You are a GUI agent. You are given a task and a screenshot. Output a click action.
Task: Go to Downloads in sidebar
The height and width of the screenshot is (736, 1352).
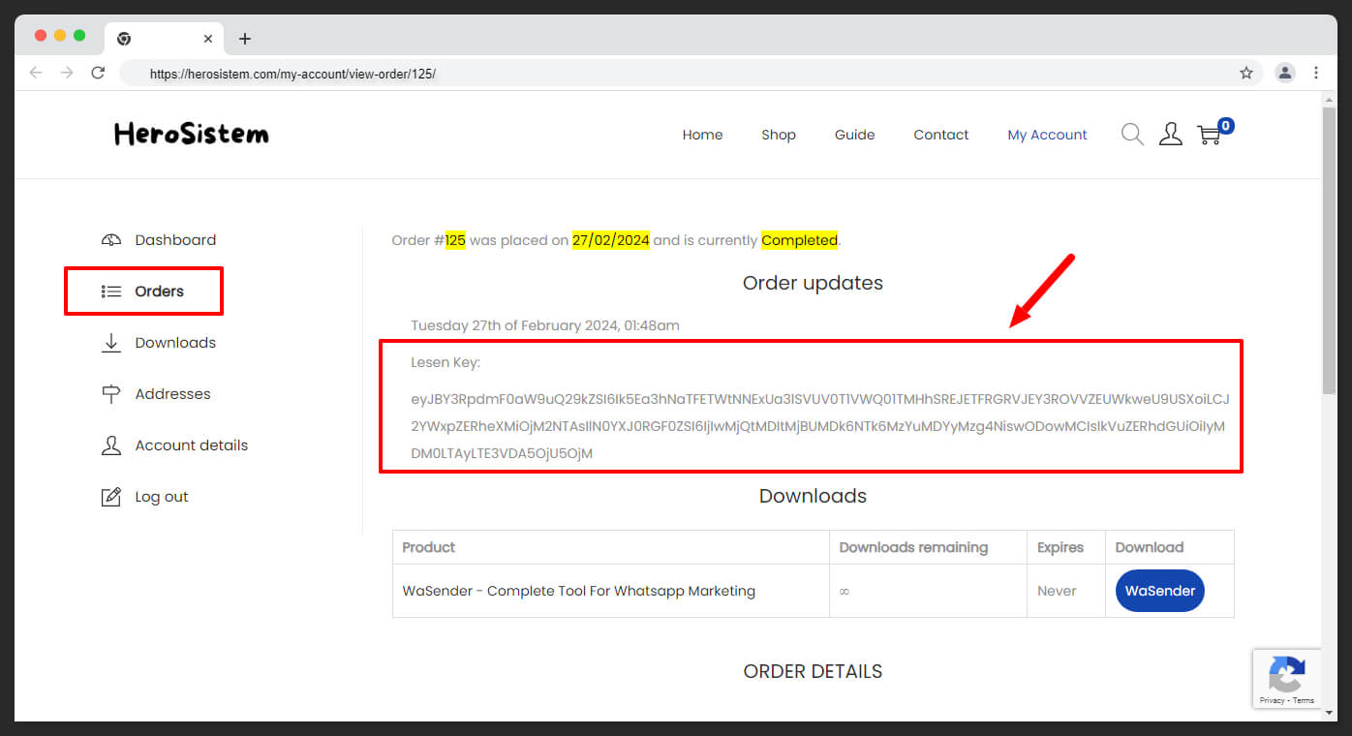(174, 343)
